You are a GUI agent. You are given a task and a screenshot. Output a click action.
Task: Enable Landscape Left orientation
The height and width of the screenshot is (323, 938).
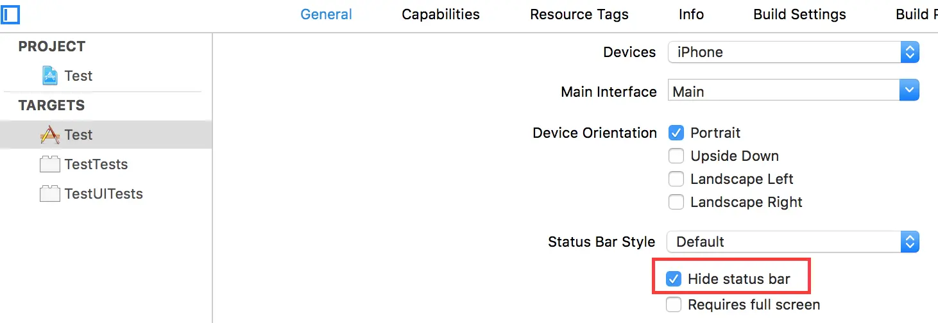point(676,179)
